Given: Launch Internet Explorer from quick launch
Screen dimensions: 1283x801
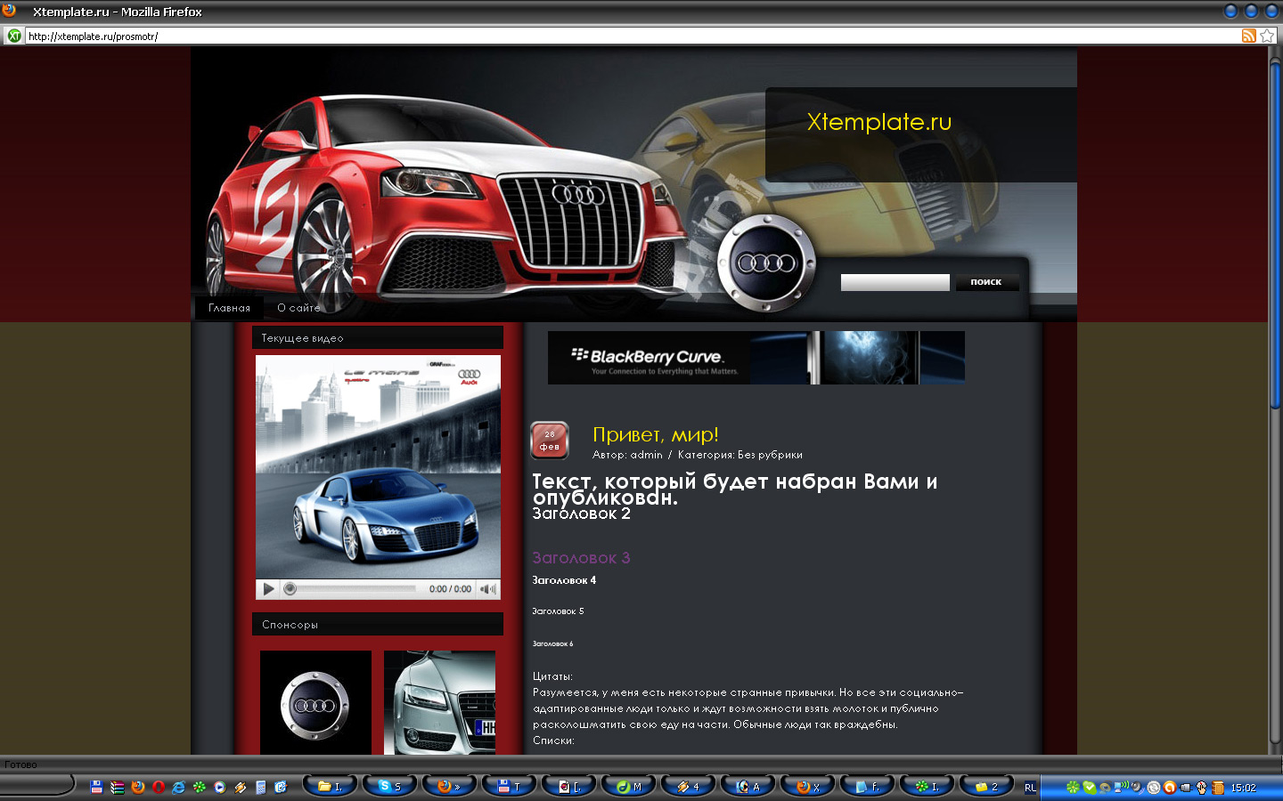Looking at the screenshot, I should pos(178,787).
